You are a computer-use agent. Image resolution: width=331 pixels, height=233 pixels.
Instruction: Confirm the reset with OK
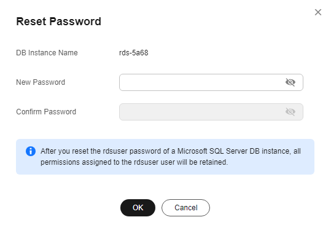(138, 208)
